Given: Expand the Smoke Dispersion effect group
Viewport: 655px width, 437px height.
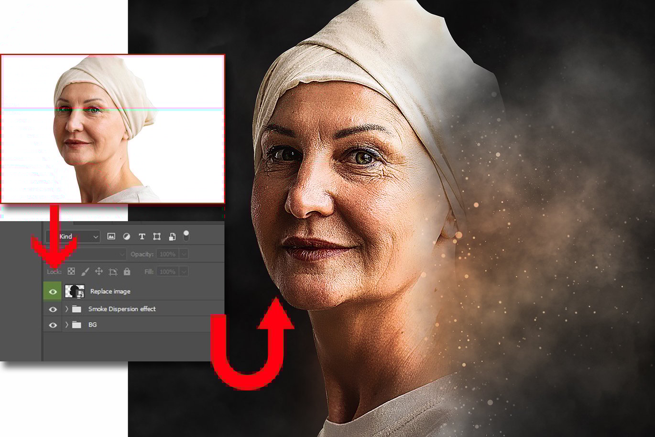Looking at the screenshot, I should click(x=66, y=309).
